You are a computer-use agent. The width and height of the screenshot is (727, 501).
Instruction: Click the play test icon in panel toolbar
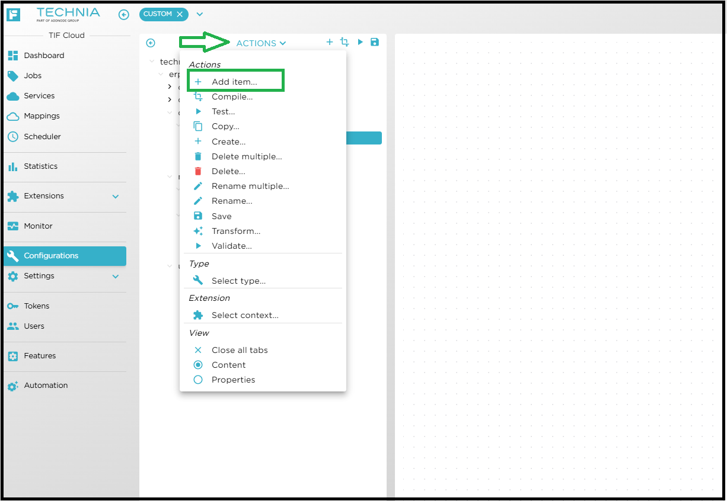pyautogui.click(x=360, y=42)
